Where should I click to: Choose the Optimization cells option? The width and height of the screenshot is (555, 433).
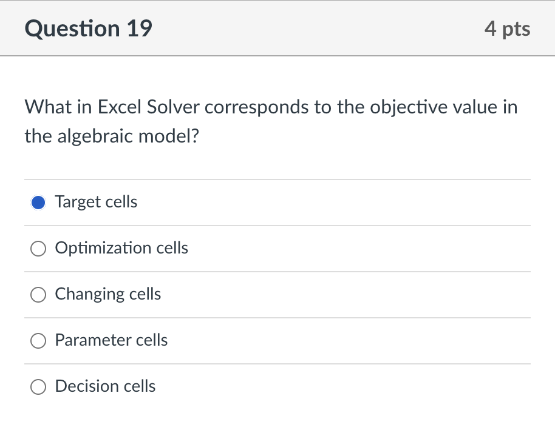point(38,248)
